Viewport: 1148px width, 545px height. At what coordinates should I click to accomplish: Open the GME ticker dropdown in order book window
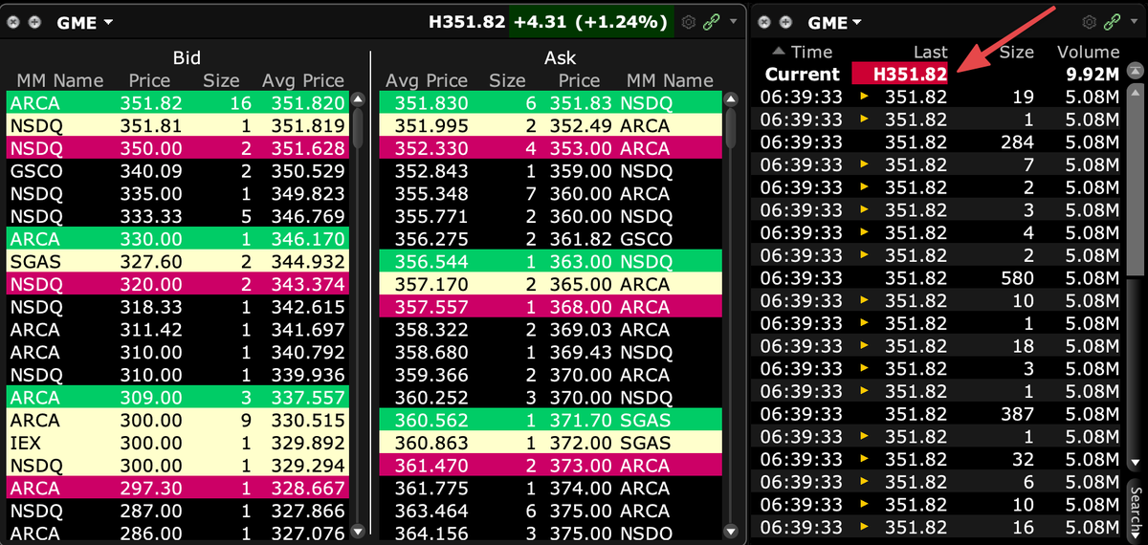point(84,22)
